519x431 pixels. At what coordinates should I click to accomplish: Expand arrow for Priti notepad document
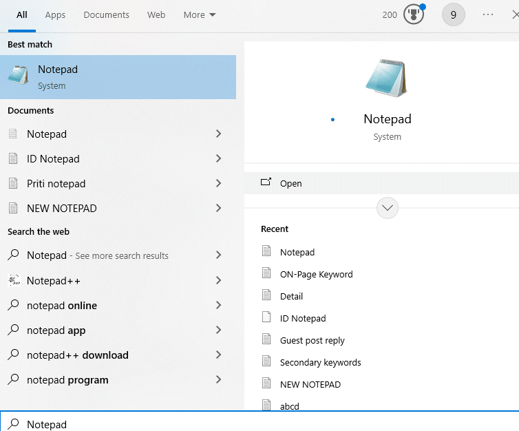(218, 183)
